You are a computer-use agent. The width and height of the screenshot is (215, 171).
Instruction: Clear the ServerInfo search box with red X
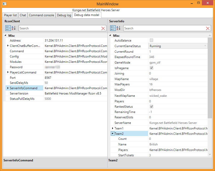click(x=208, y=28)
